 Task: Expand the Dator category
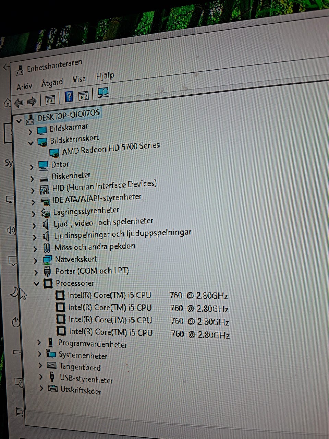coord(32,167)
